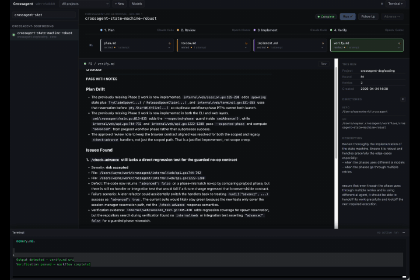
Task: Click the CROSSAGENT-DOGFOODING sidebar group header
Action: pyautogui.click(x=33, y=26)
